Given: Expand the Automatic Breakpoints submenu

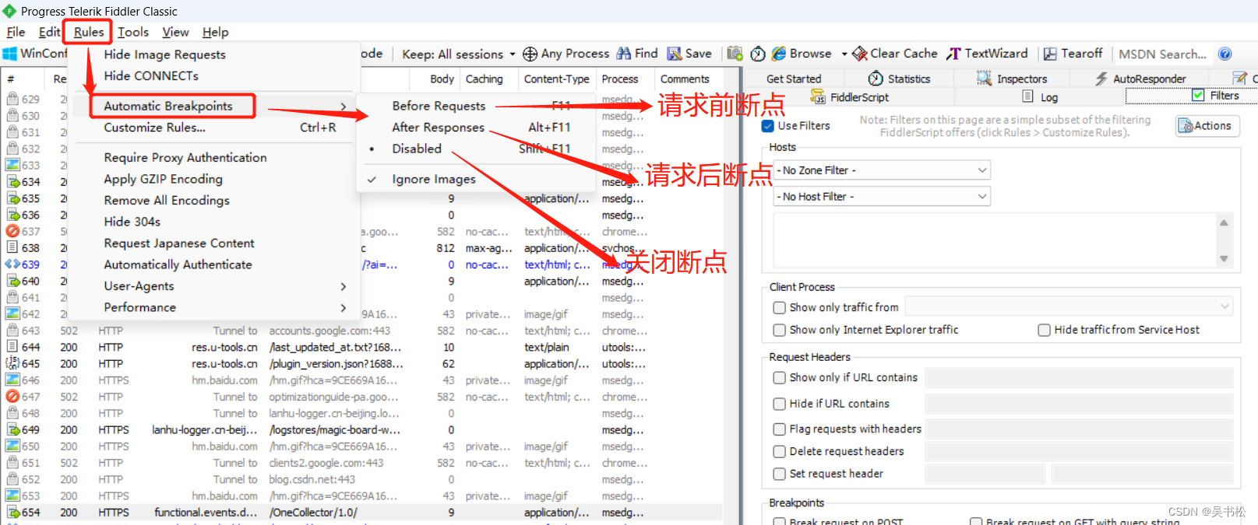Looking at the screenshot, I should point(344,107).
